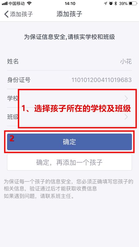Expand the 学校 chevron arrow
Screen dimensions: 139x247
click(x=126, y=98)
